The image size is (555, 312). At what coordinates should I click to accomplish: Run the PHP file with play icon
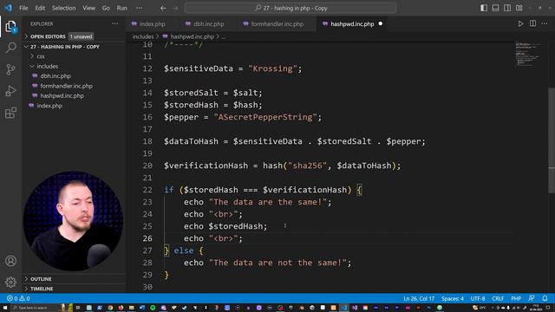[x=520, y=23]
